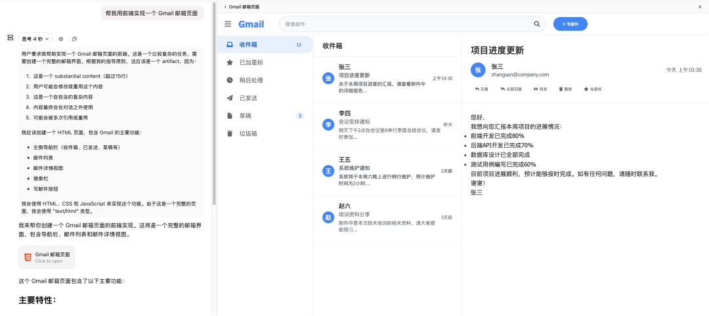This screenshot has width=709, height=316.
Task: Click 删除 delete button
Action: 566,89
